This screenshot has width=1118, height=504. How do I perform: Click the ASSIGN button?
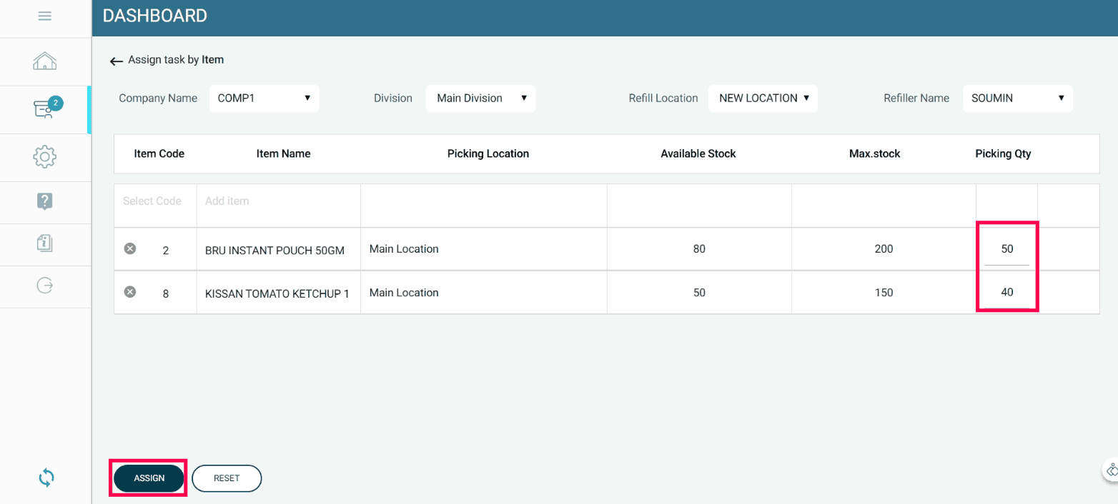click(x=149, y=478)
